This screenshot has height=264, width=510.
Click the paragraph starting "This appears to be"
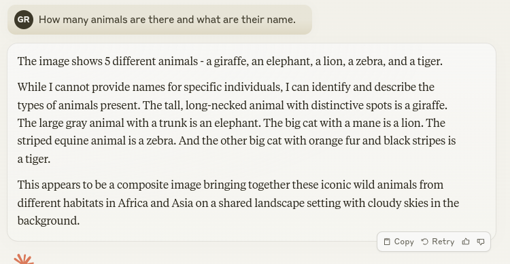[x=238, y=203]
